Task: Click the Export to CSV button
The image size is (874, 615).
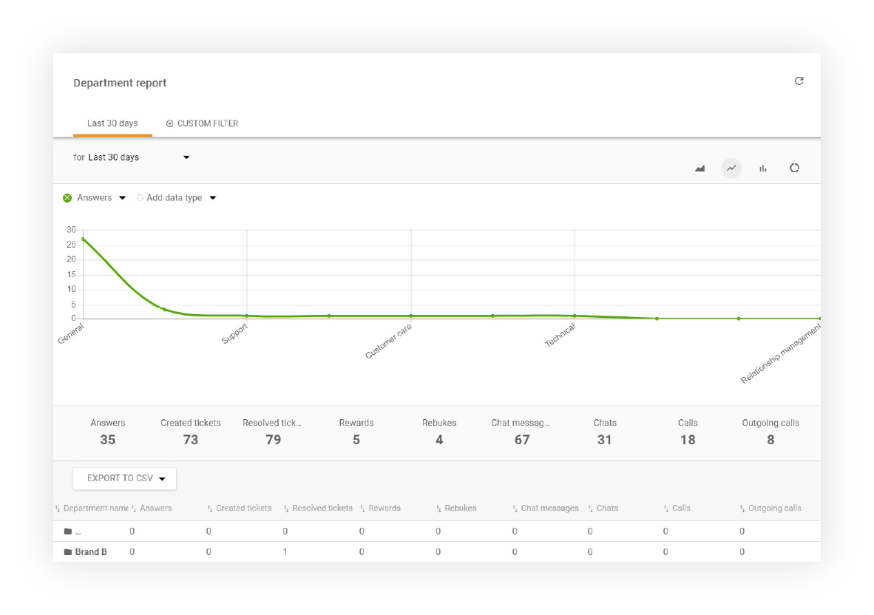Action: point(118,478)
